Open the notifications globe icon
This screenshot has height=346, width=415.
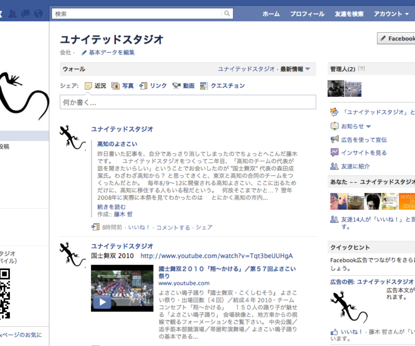point(38,14)
